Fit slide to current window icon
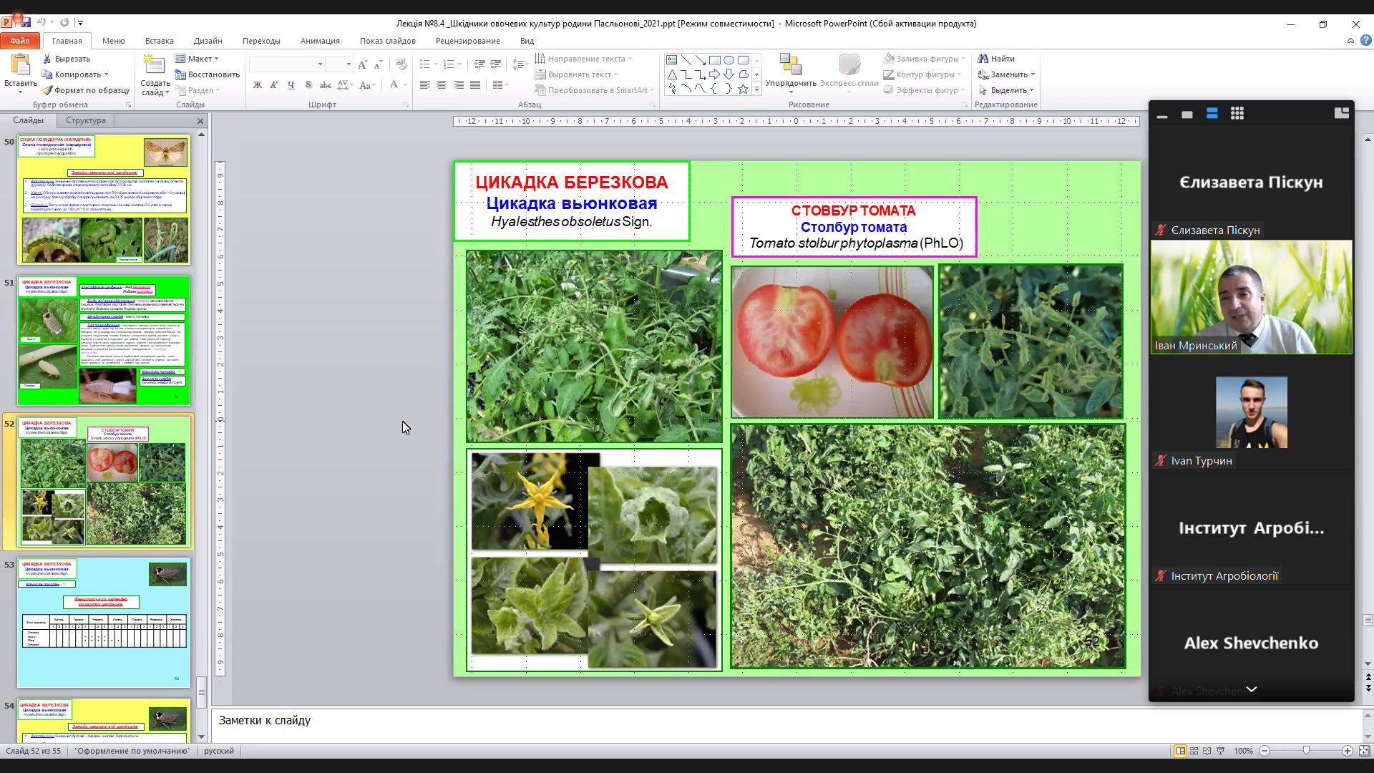The width and height of the screenshot is (1374, 773). click(x=1365, y=751)
